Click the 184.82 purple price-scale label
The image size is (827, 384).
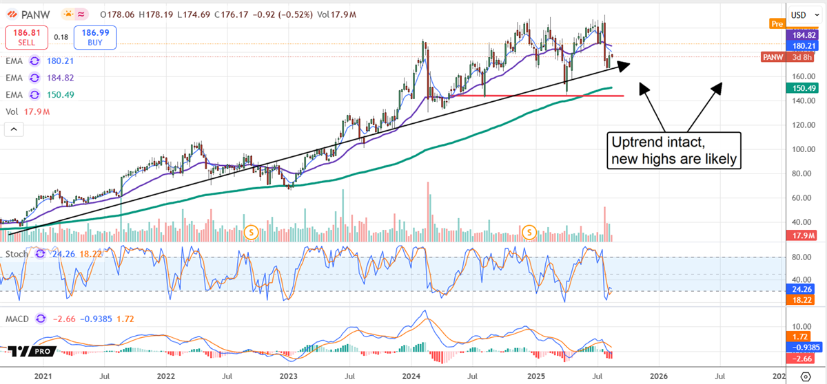point(804,34)
